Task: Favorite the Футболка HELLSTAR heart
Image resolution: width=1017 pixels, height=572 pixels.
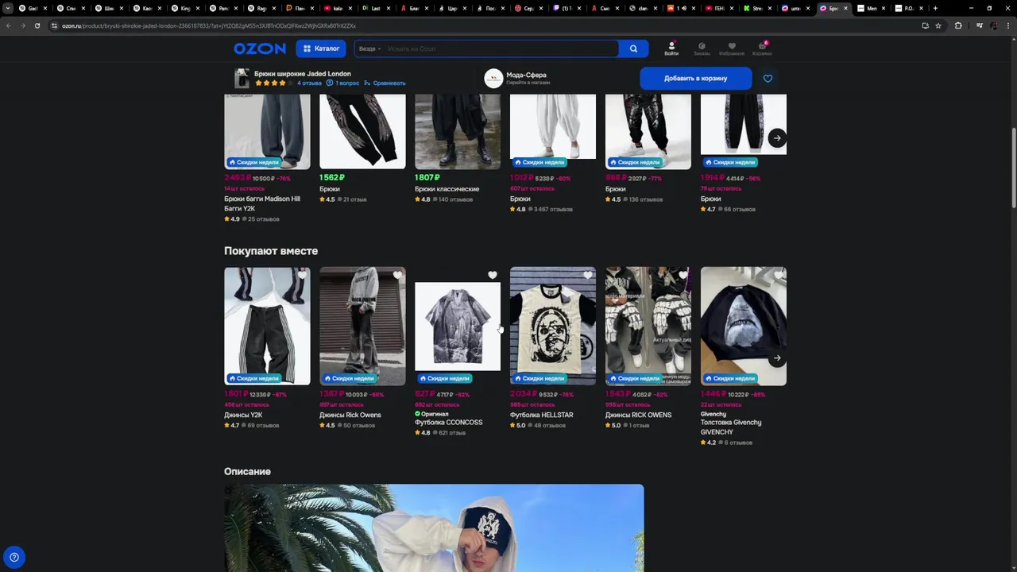Action: [588, 276]
